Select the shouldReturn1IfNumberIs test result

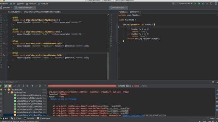[x=29, y=95]
